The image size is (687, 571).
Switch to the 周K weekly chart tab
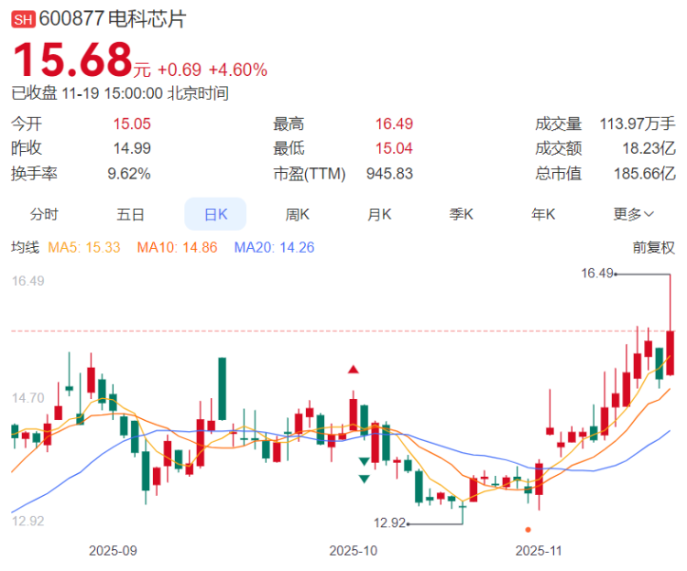pos(298,214)
